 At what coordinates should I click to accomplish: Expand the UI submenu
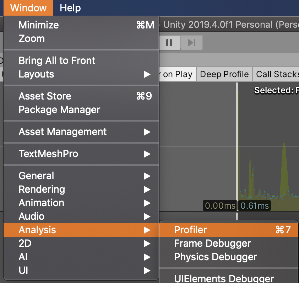click(81, 271)
